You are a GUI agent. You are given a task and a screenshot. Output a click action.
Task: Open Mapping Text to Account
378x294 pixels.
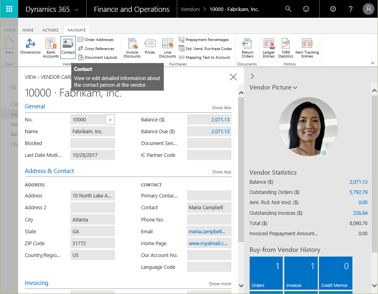[204, 57]
